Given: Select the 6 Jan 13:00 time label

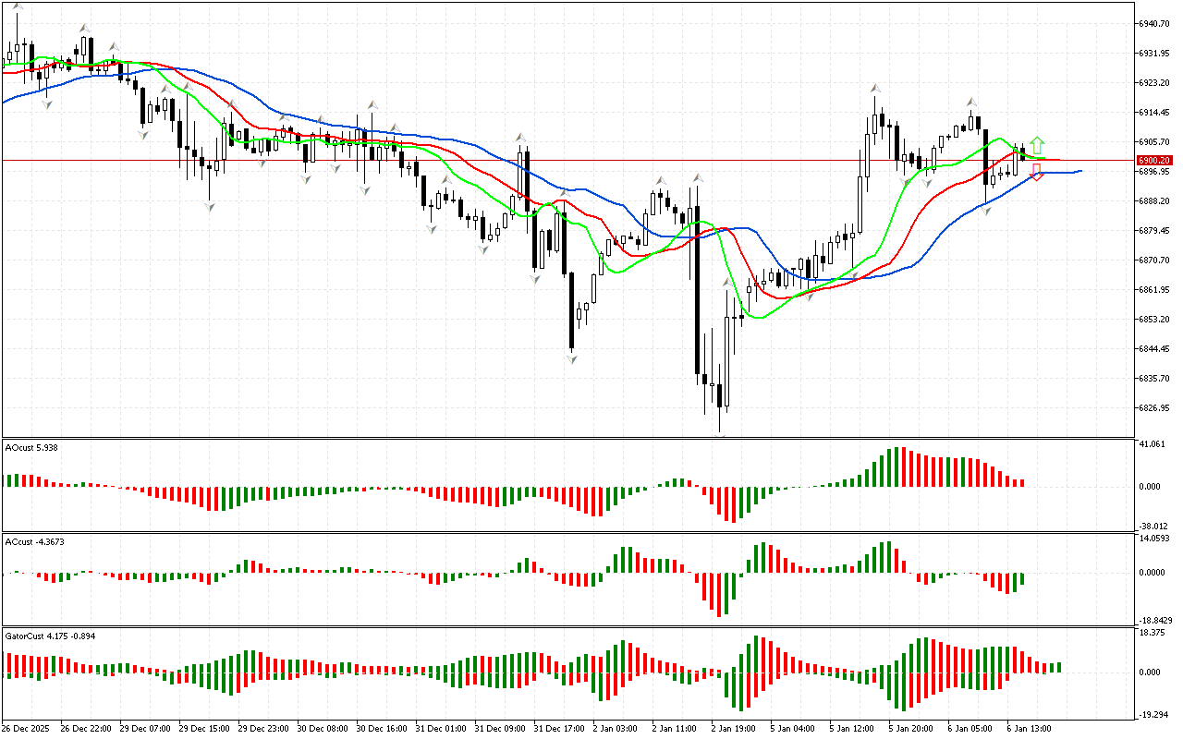Looking at the screenshot, I should (x=1028, y=728).
